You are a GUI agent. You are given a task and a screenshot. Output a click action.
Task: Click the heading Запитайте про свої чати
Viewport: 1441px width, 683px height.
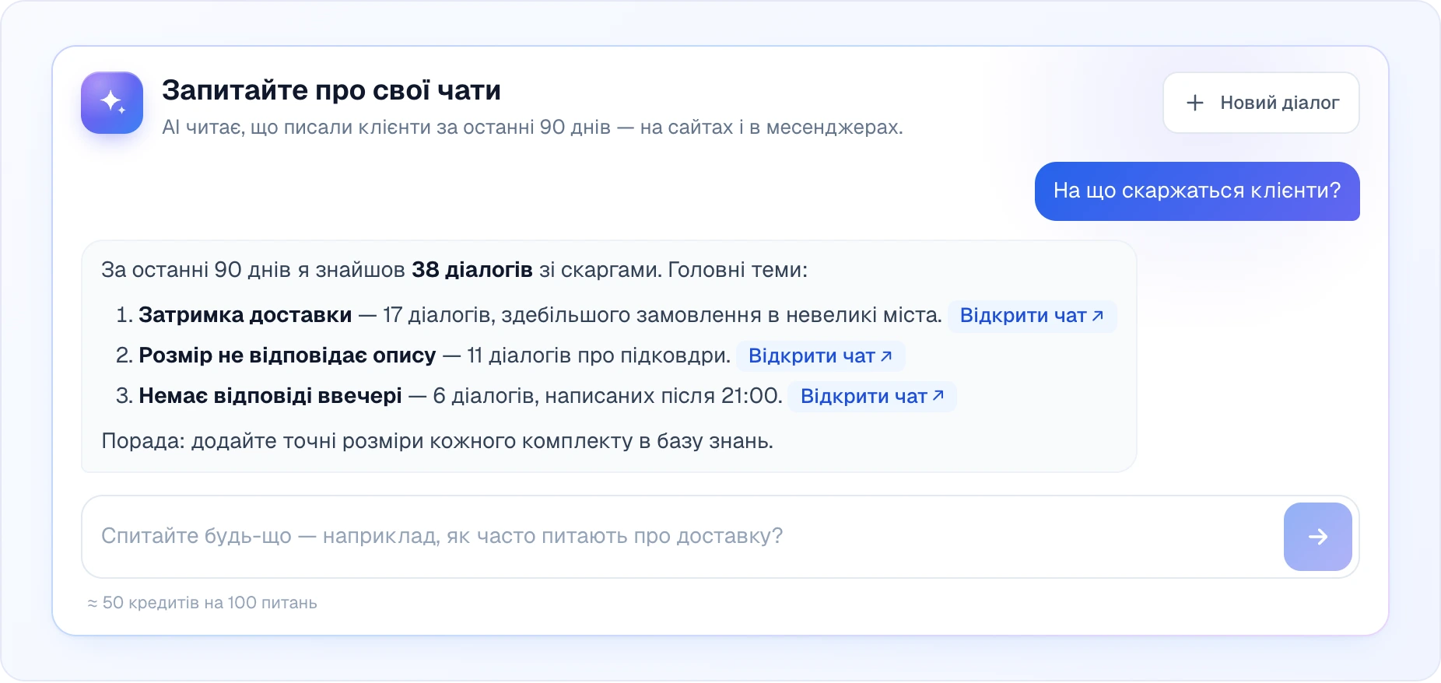(331, 90)
